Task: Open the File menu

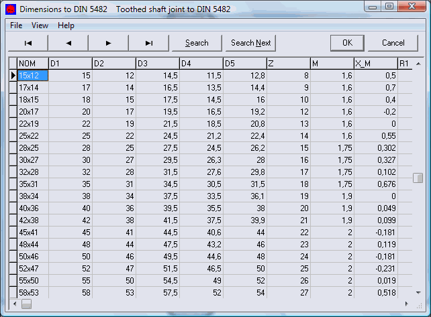Action: (16, 25)
